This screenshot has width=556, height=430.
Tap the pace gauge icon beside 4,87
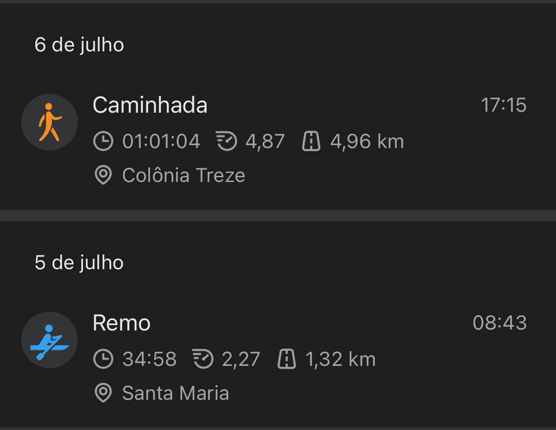click(226, 141)
